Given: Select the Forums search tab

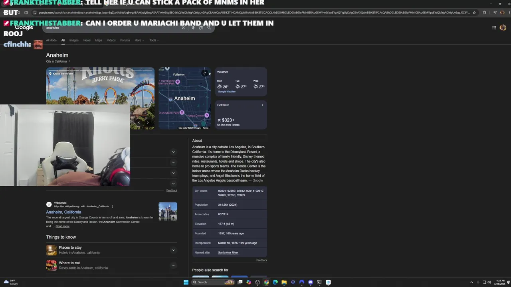Looking at the screenshot, I should pyautogui.click(x=125, y=40).
